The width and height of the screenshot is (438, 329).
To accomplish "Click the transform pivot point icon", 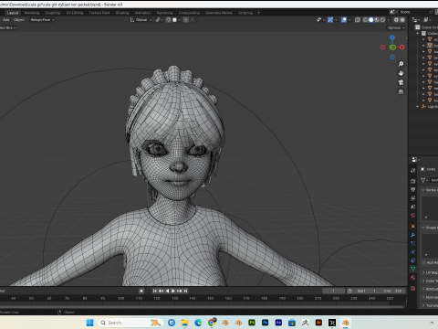I will point(159,20).
